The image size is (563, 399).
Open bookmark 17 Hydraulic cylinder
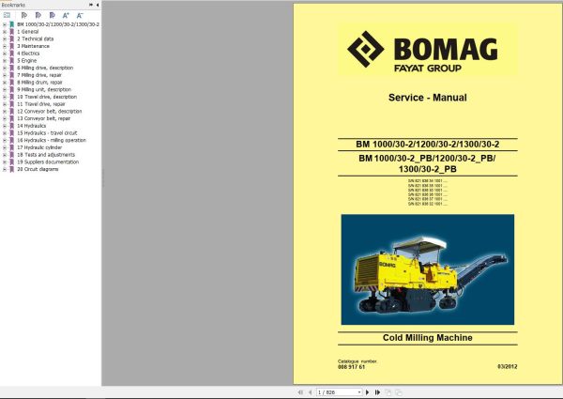tap(39, 147)
